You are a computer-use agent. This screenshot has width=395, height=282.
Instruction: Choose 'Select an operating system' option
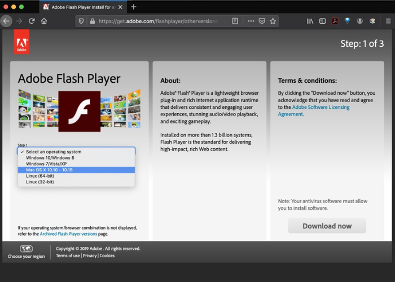pyautogui.click(x=76, y=152)
